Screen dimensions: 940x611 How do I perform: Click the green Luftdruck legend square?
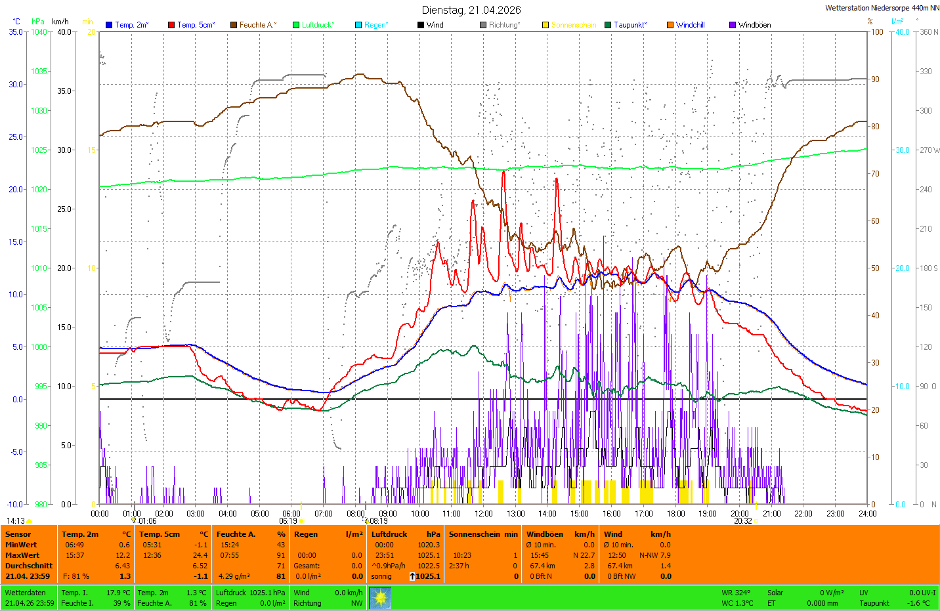pos(296,25)
